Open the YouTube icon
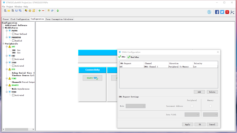The height and width of the screenshot is (133, 237). [x=227, y=12]
